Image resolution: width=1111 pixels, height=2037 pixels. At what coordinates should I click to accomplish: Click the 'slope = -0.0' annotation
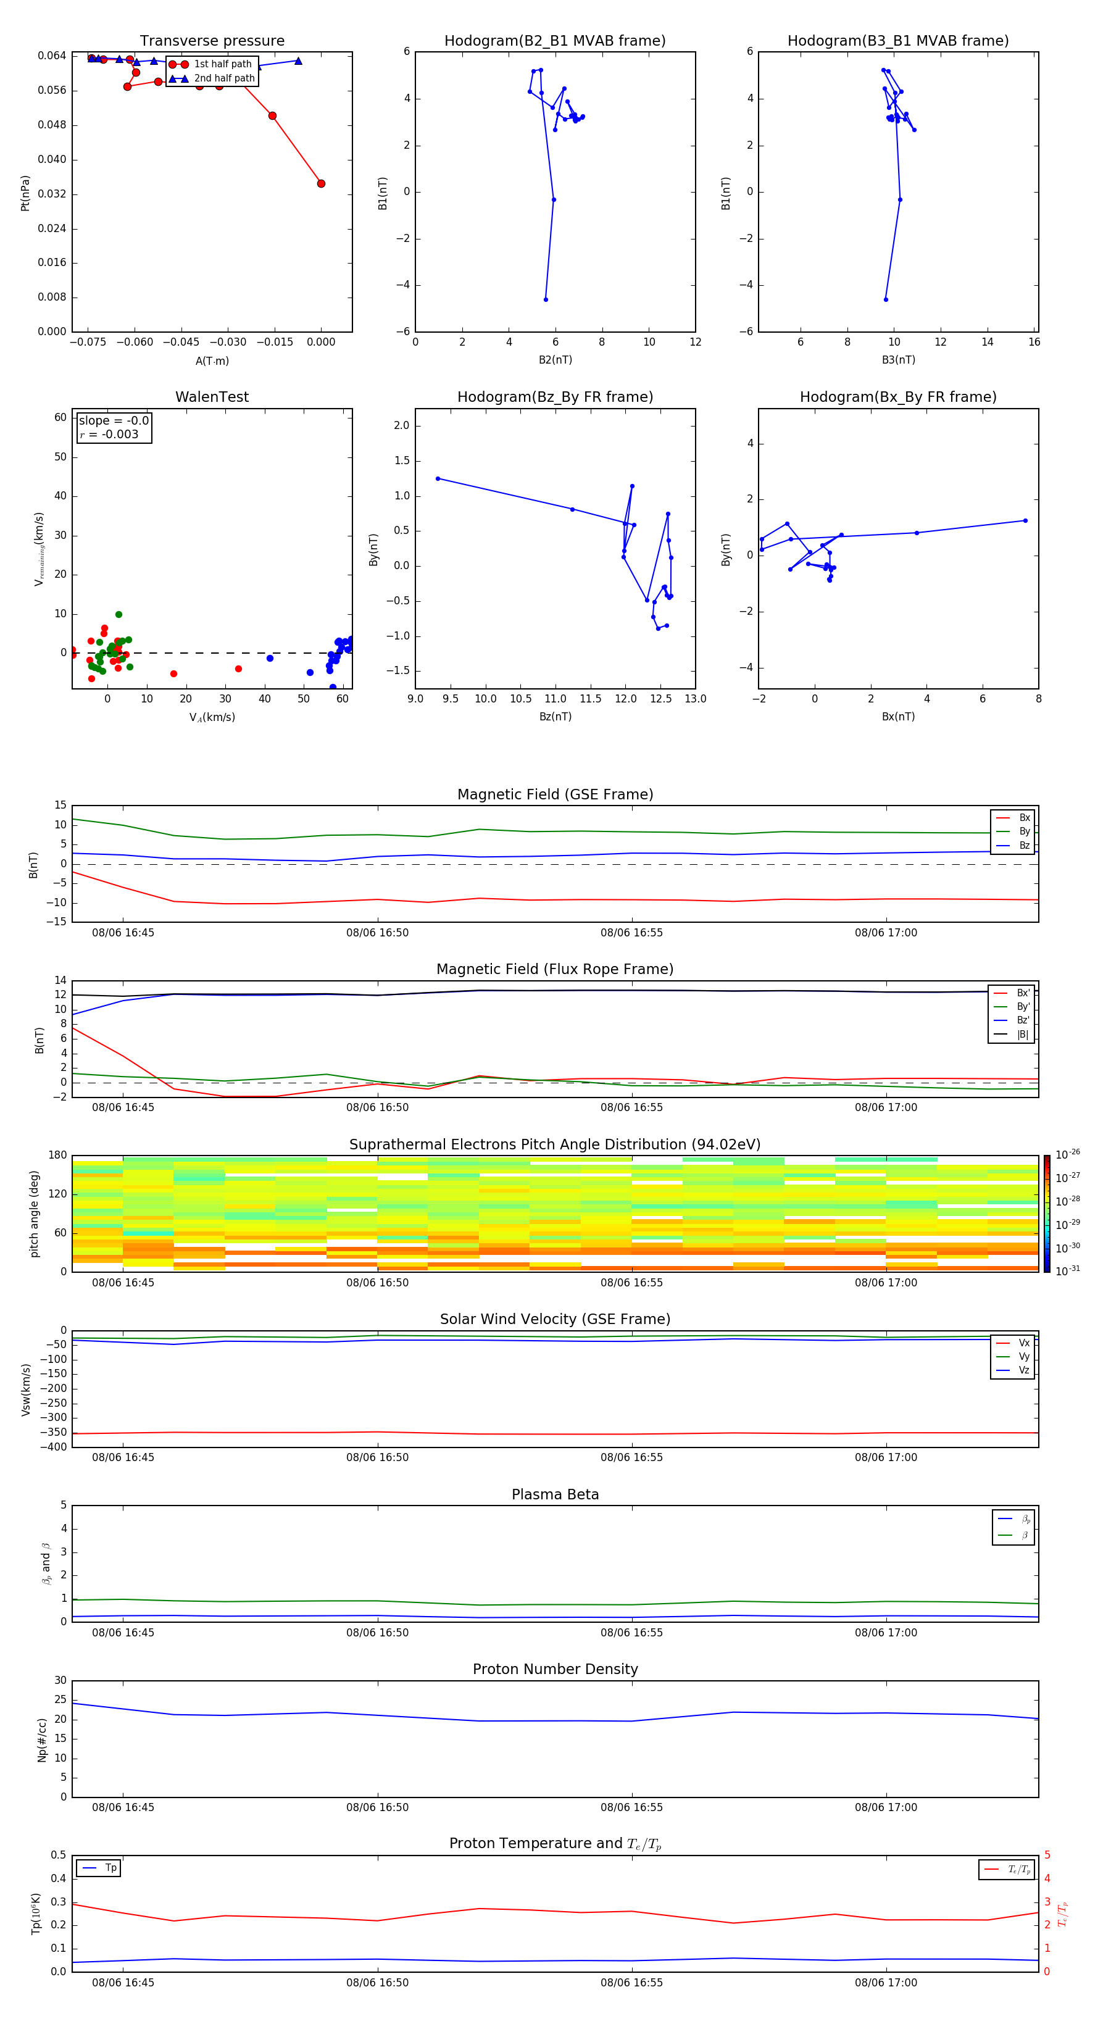[x=114, y=421]
